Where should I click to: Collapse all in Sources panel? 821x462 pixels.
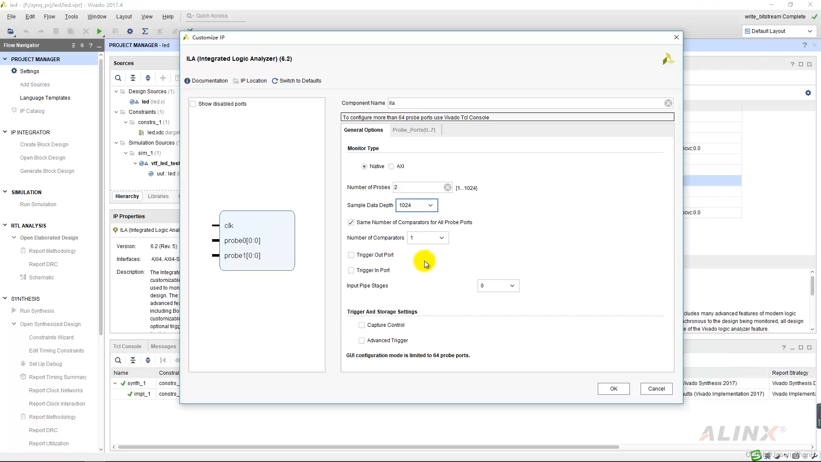click(133, 78)
